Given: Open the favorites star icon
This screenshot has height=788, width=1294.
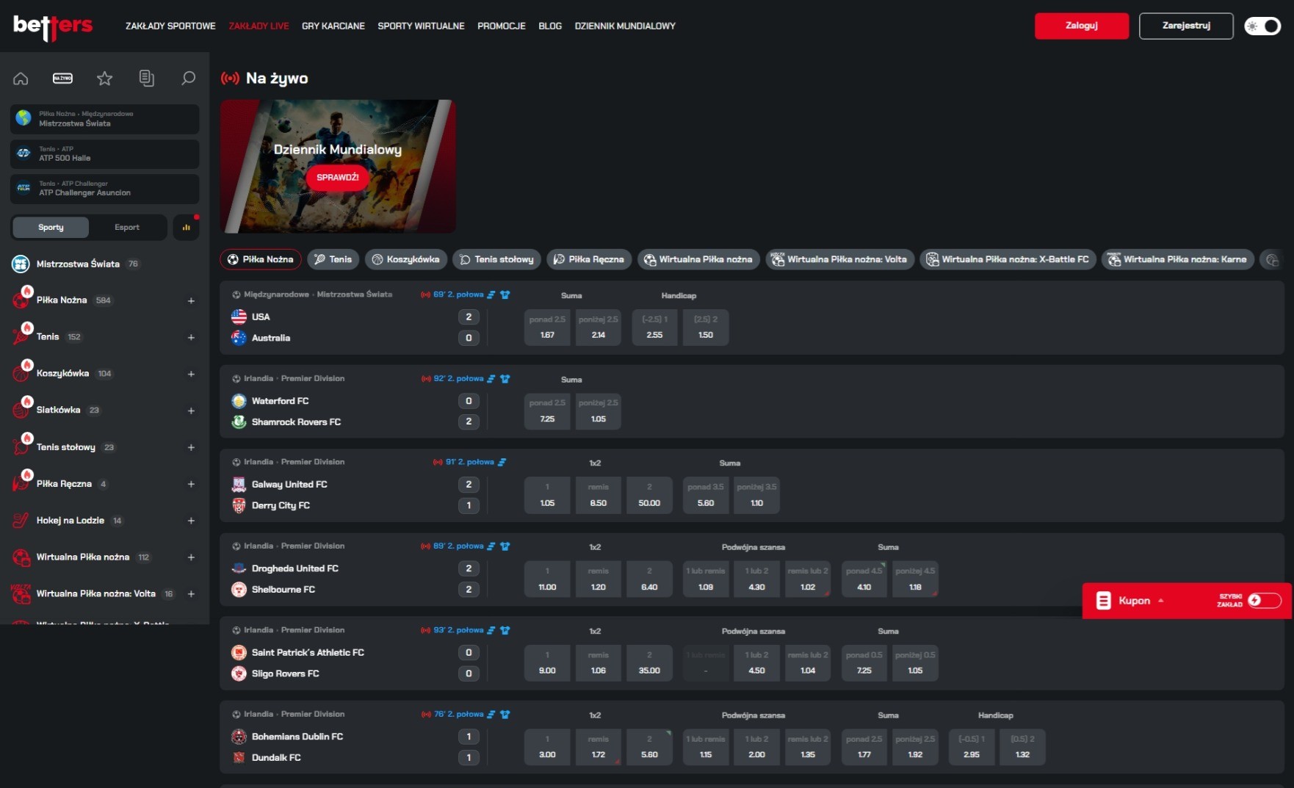Looking at the screenshot, I should coord(105,79).
